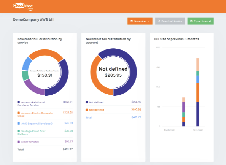Viewport: 226px width, 165px height.
Task: Click the purple section of the shorter middle bar
Action: point(184,107)
